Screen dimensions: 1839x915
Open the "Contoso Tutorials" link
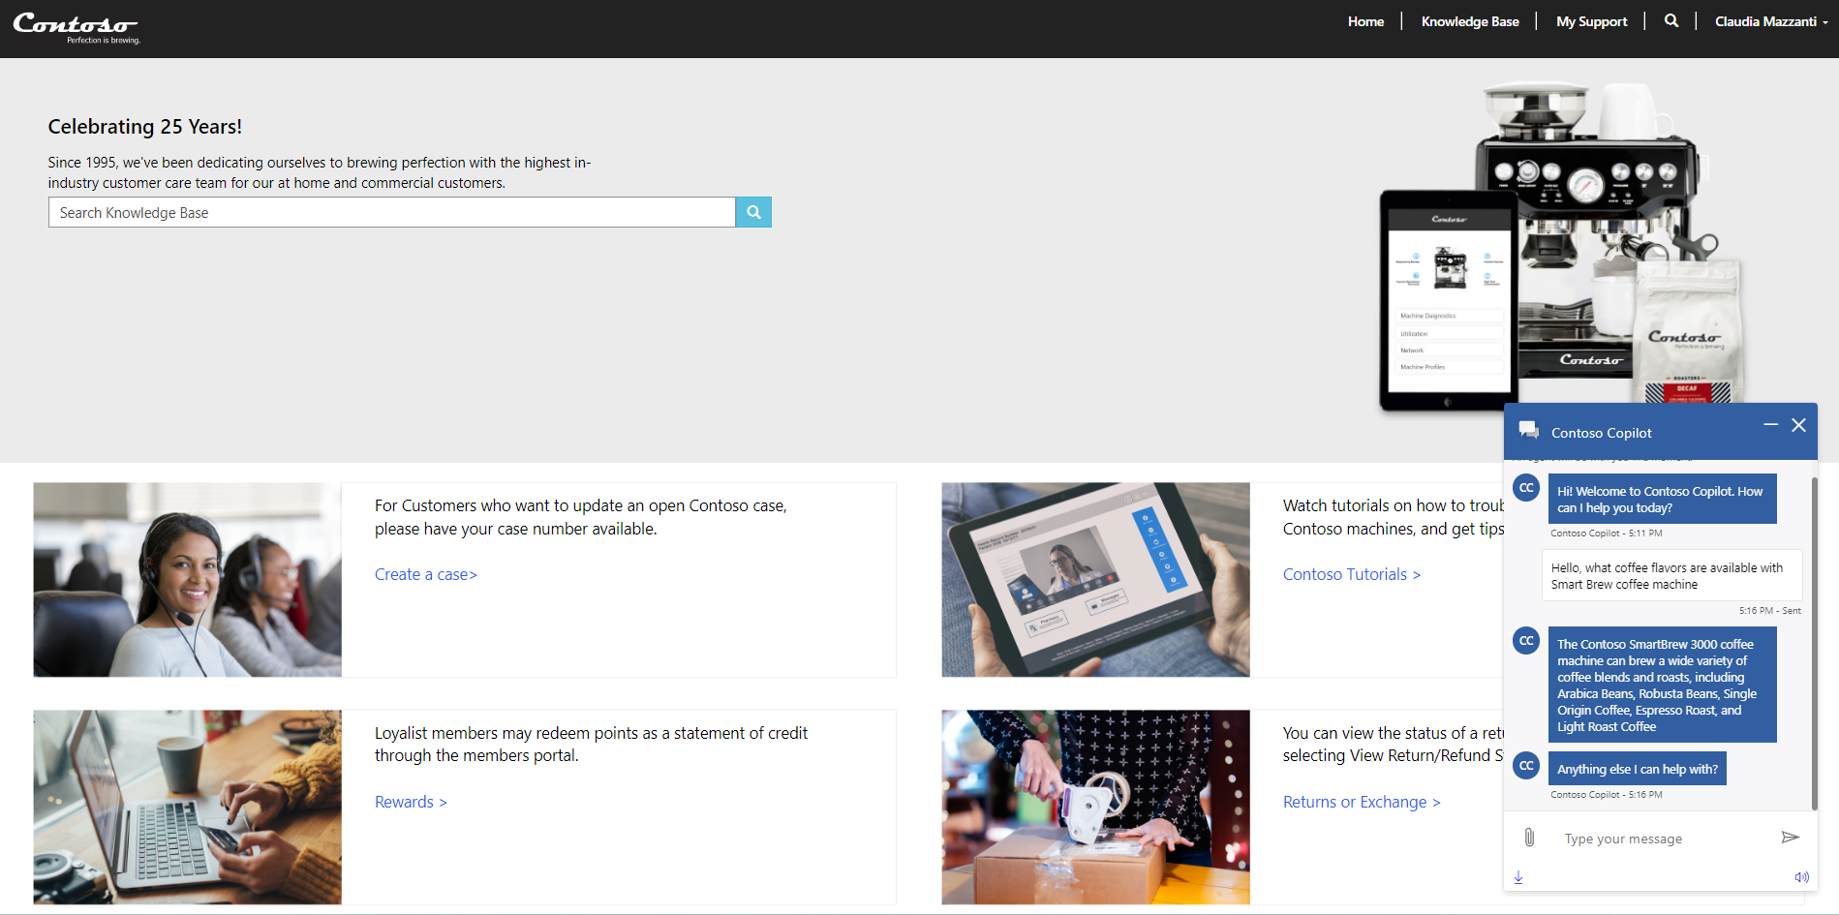(1351, 574)
